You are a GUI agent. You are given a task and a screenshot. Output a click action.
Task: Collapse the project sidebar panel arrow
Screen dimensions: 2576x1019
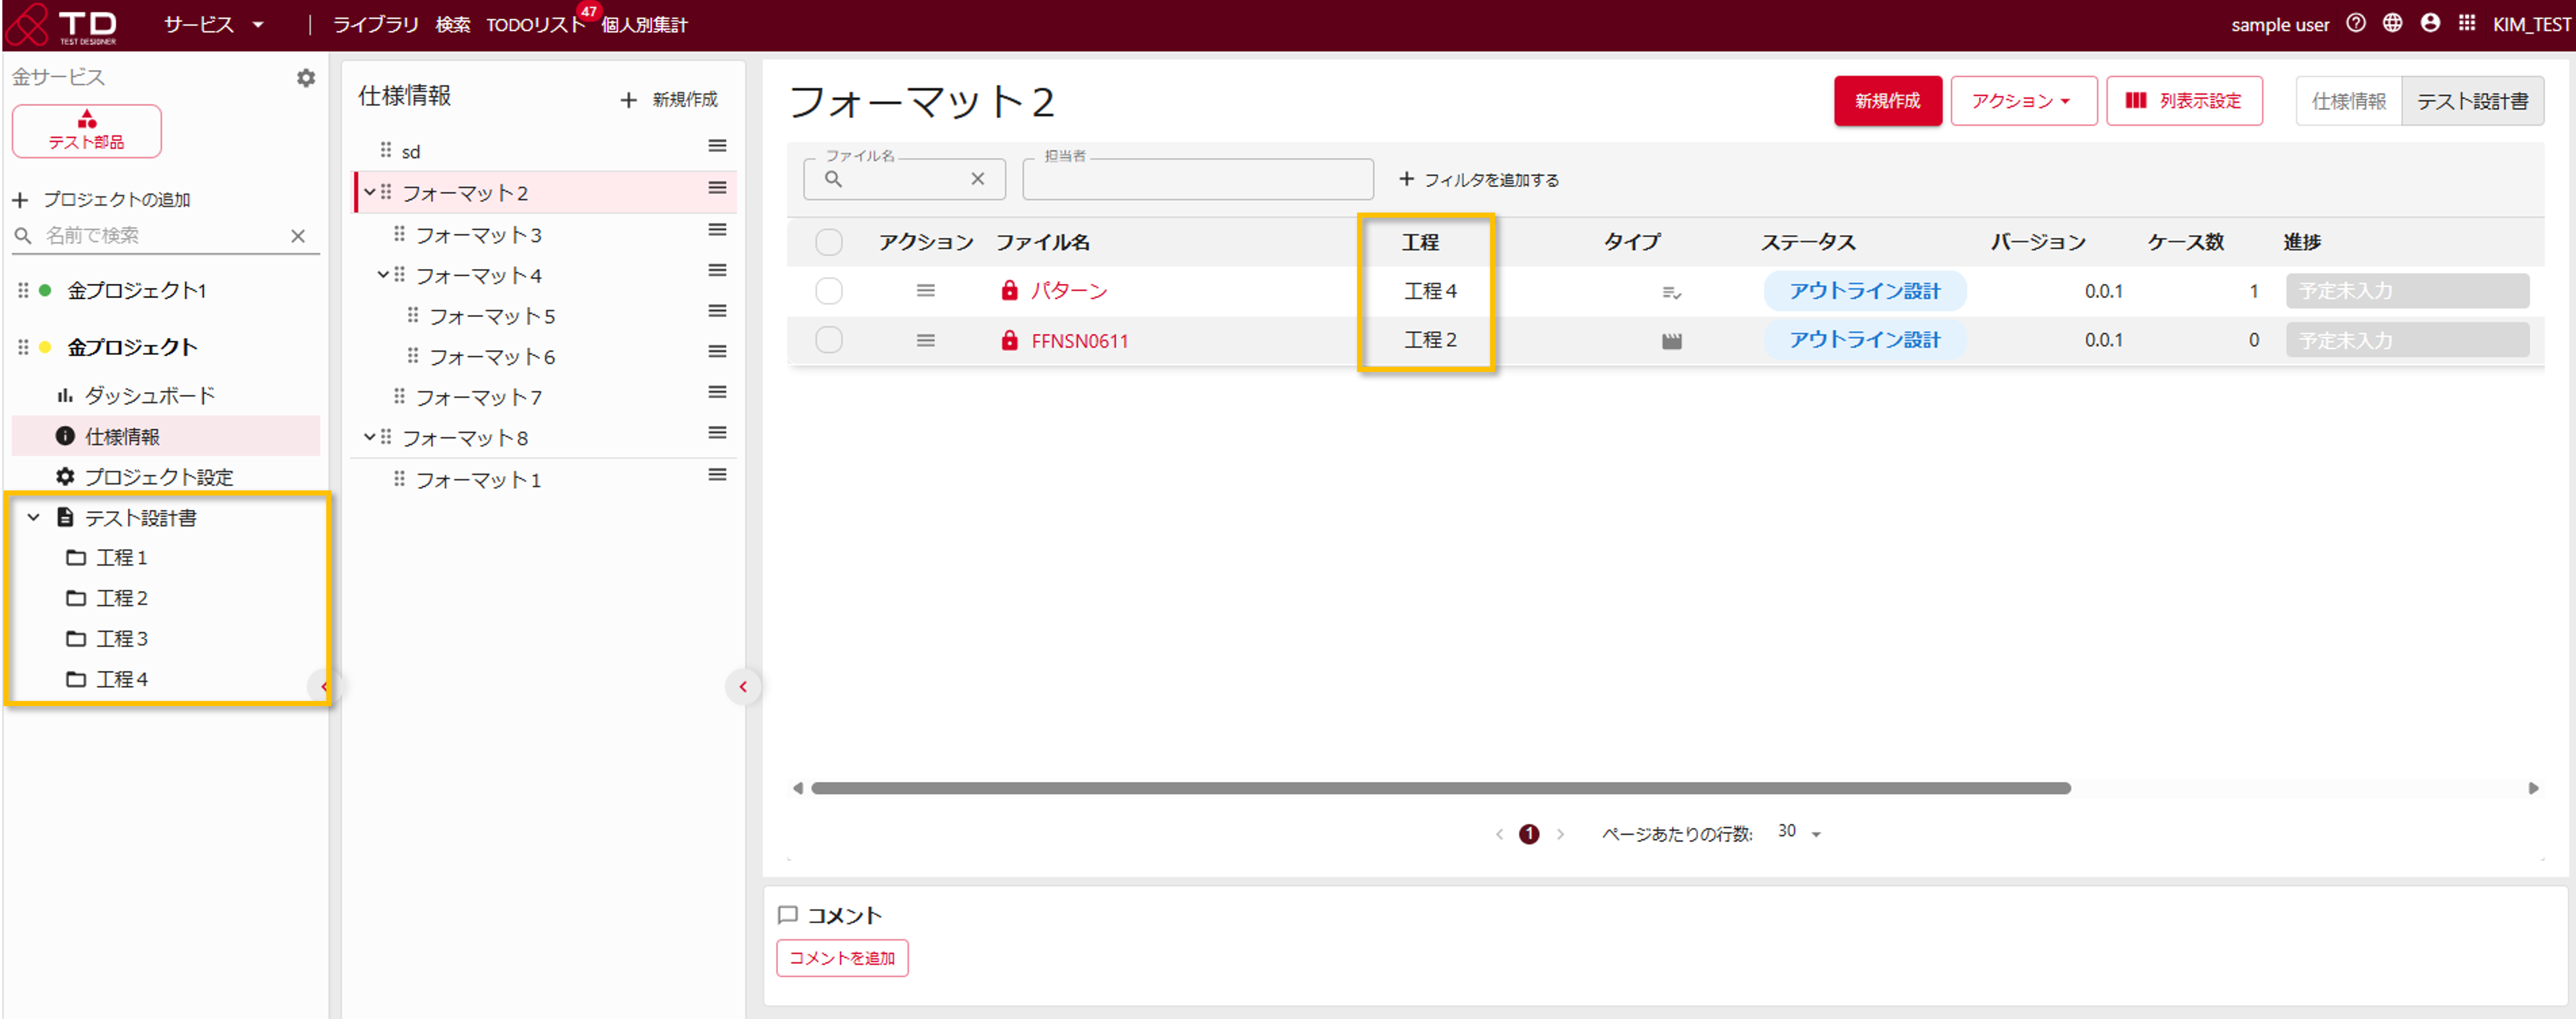[x=324, y=687]
